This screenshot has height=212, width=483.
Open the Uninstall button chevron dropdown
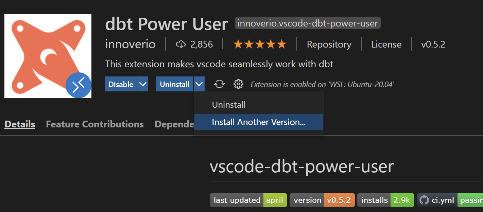point(199,84)
